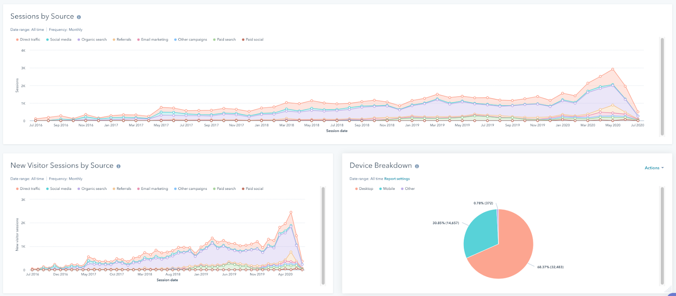676x296 pixels.
Task: Open the Actions dropdown on Device Breakdown
Action: [x=654, y=168]
